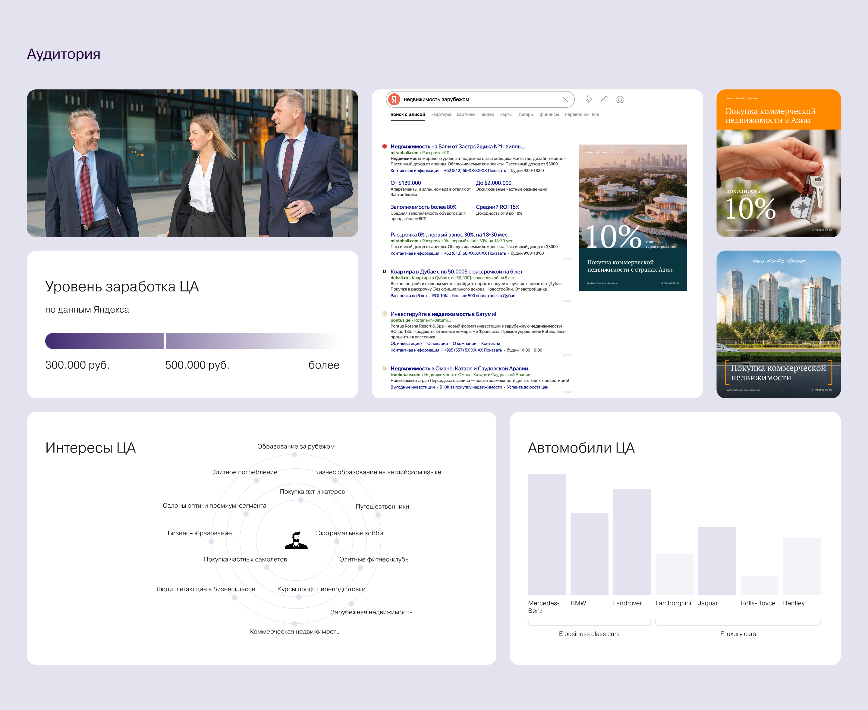This screenshot has width=868, height=710.
Task: Click the 300.000 руб. income bar segment
Action: point(104,341)
